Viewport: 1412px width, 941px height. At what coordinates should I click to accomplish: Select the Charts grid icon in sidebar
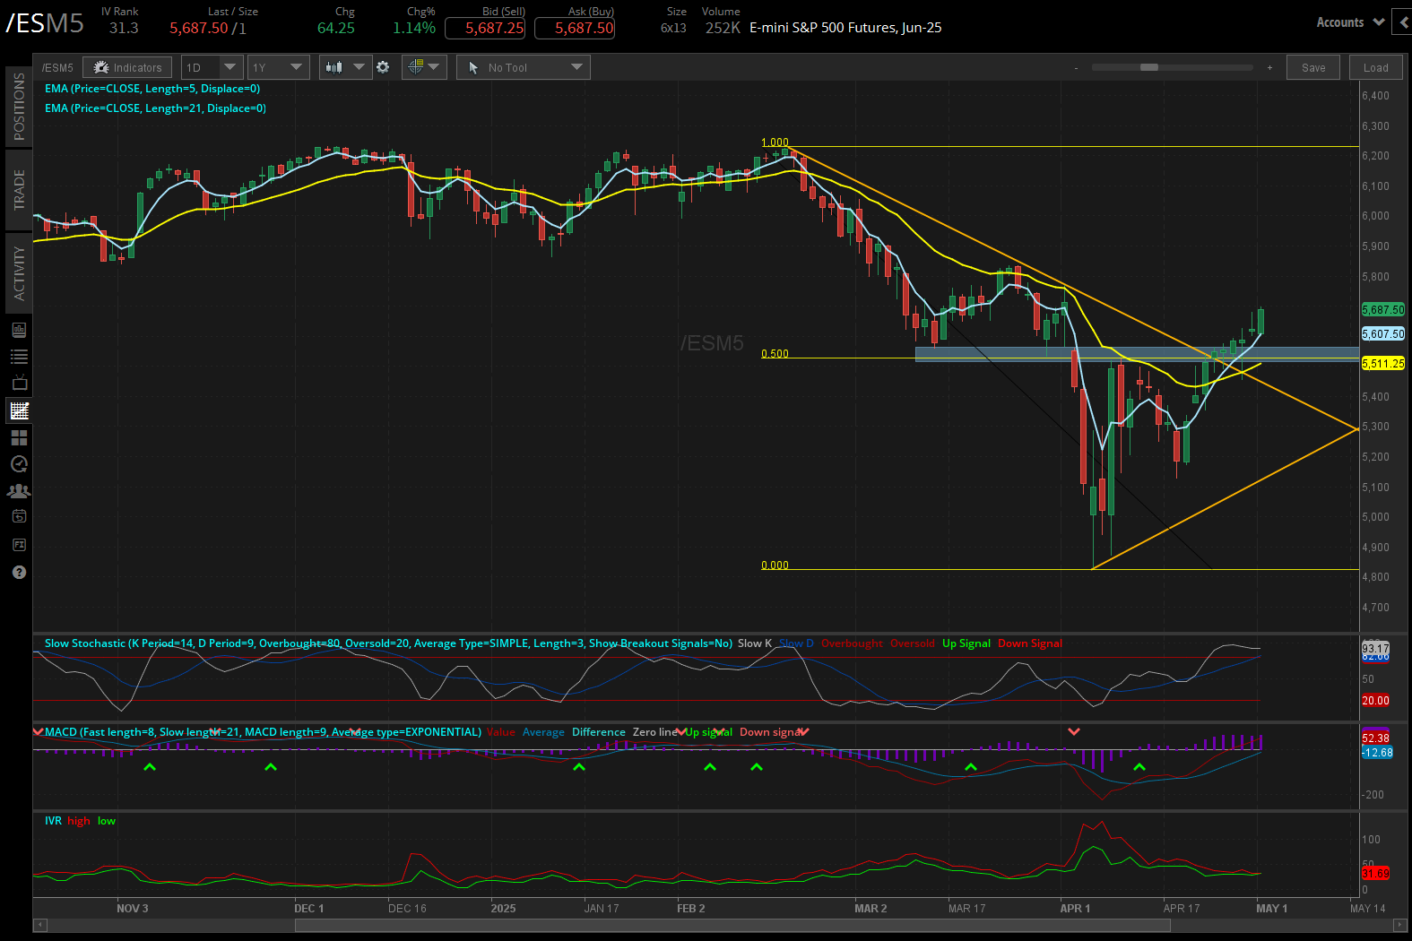click(19, 410)
